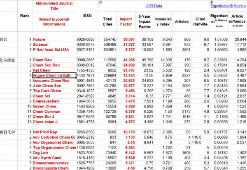Image resolution: width=247 pixels, height=170 pixels.
Task: Select the articles count 3801
Action: pos(186,50)
